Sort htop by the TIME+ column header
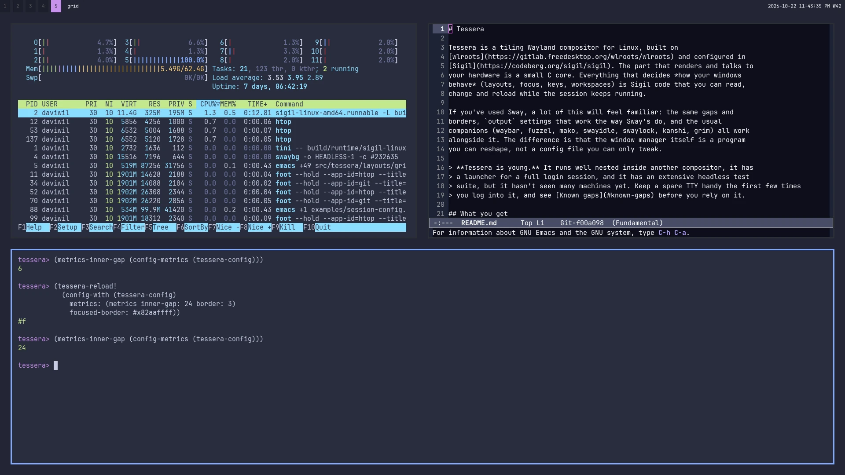 click(257, 104)
